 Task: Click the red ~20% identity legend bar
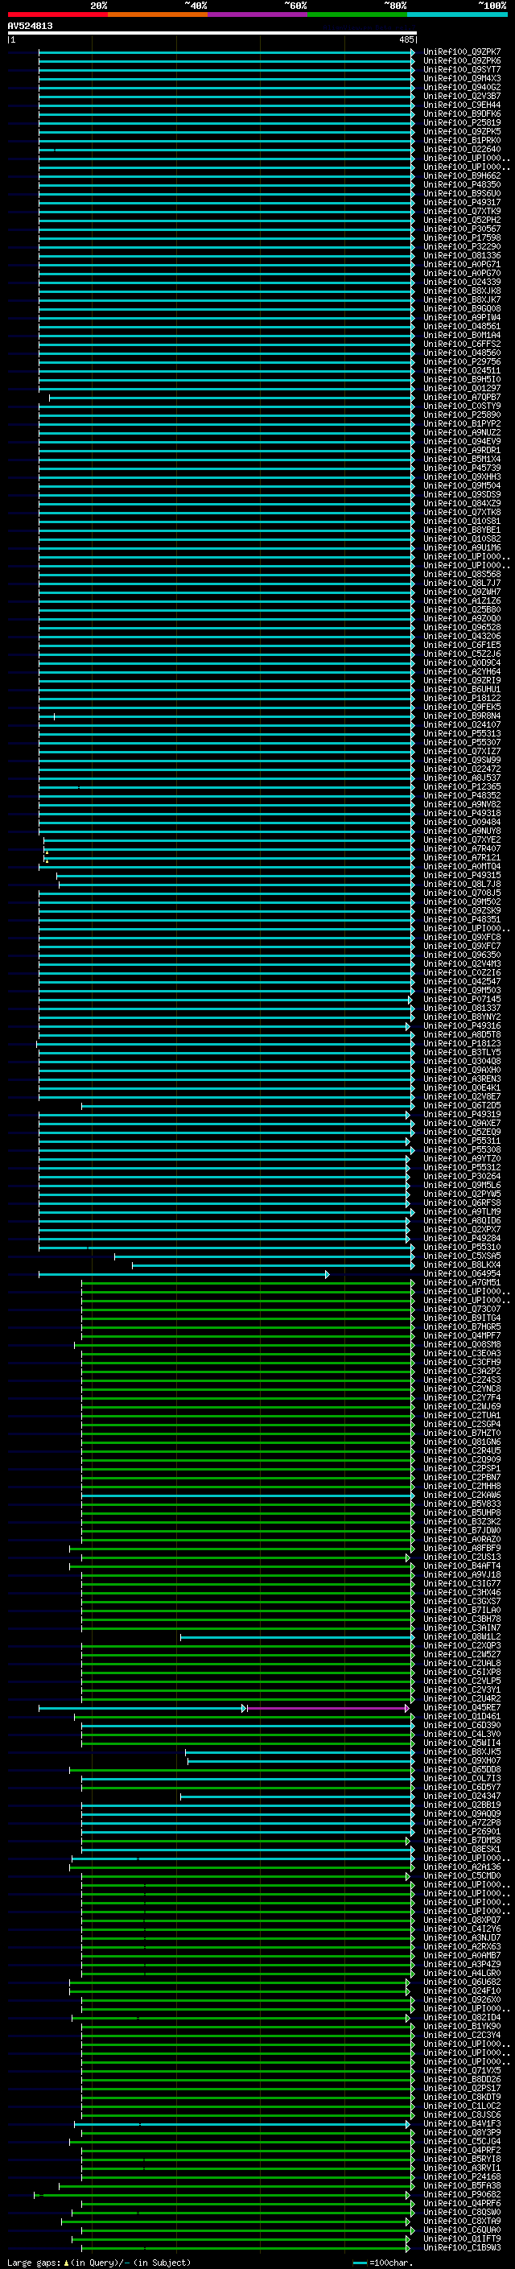pos(57,14)
